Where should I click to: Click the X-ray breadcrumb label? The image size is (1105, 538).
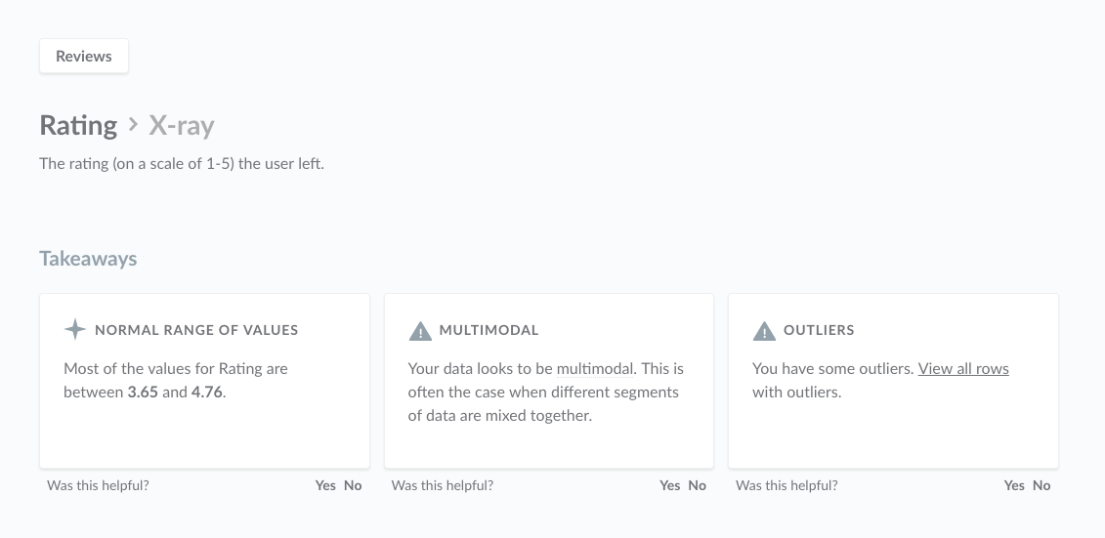pyautogui.click(x=181, y=125)
